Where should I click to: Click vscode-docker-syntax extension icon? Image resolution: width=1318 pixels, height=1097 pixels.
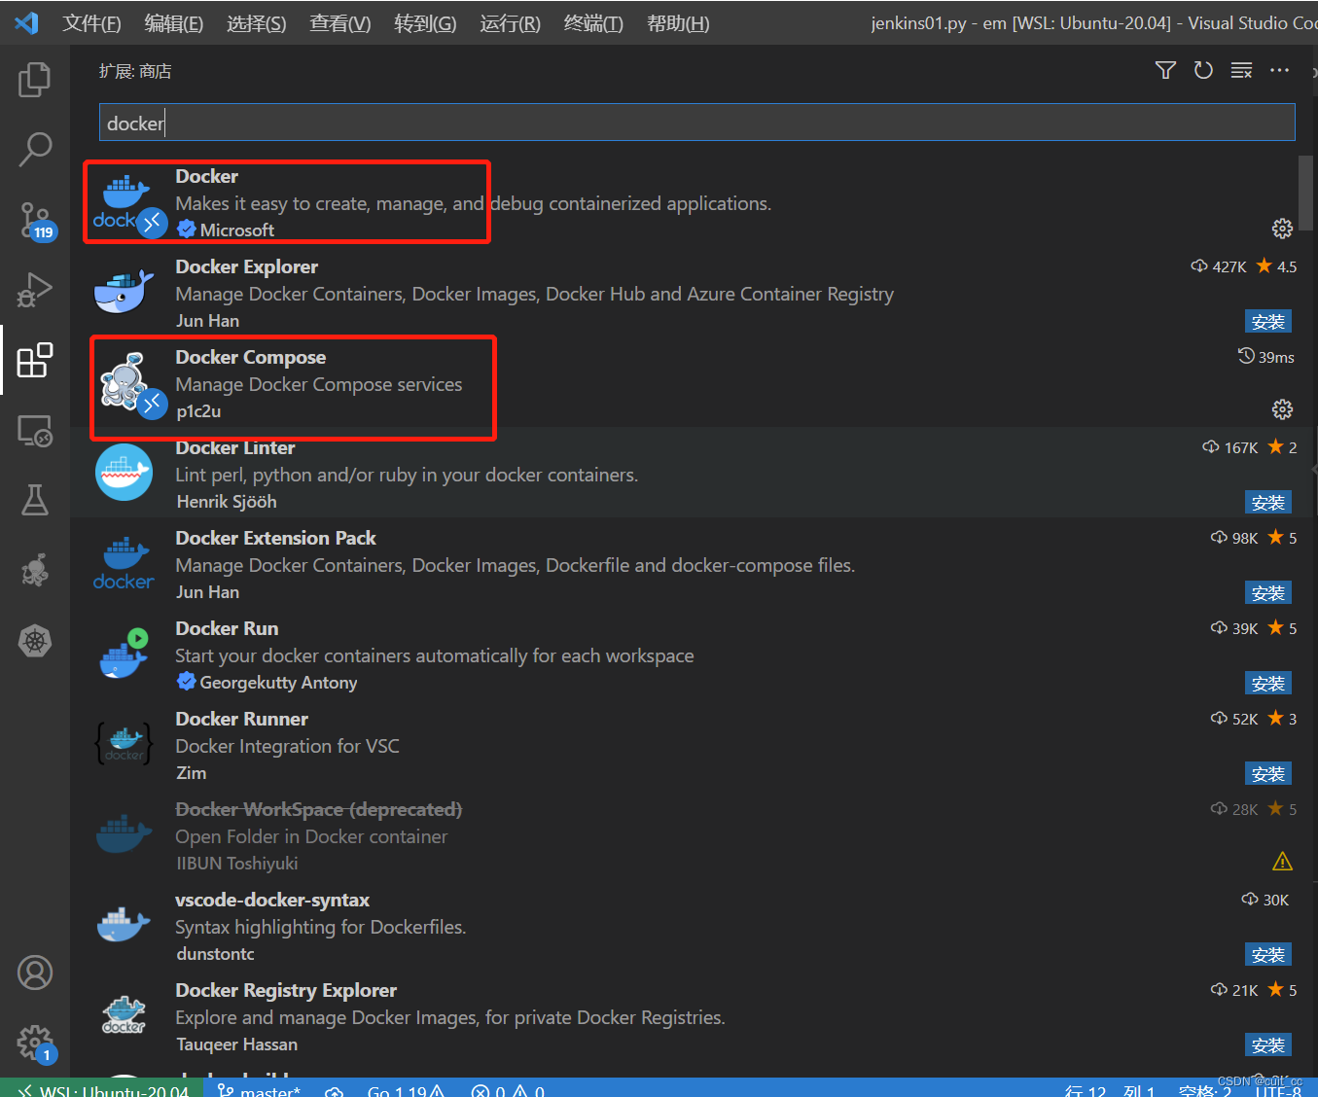124,925
